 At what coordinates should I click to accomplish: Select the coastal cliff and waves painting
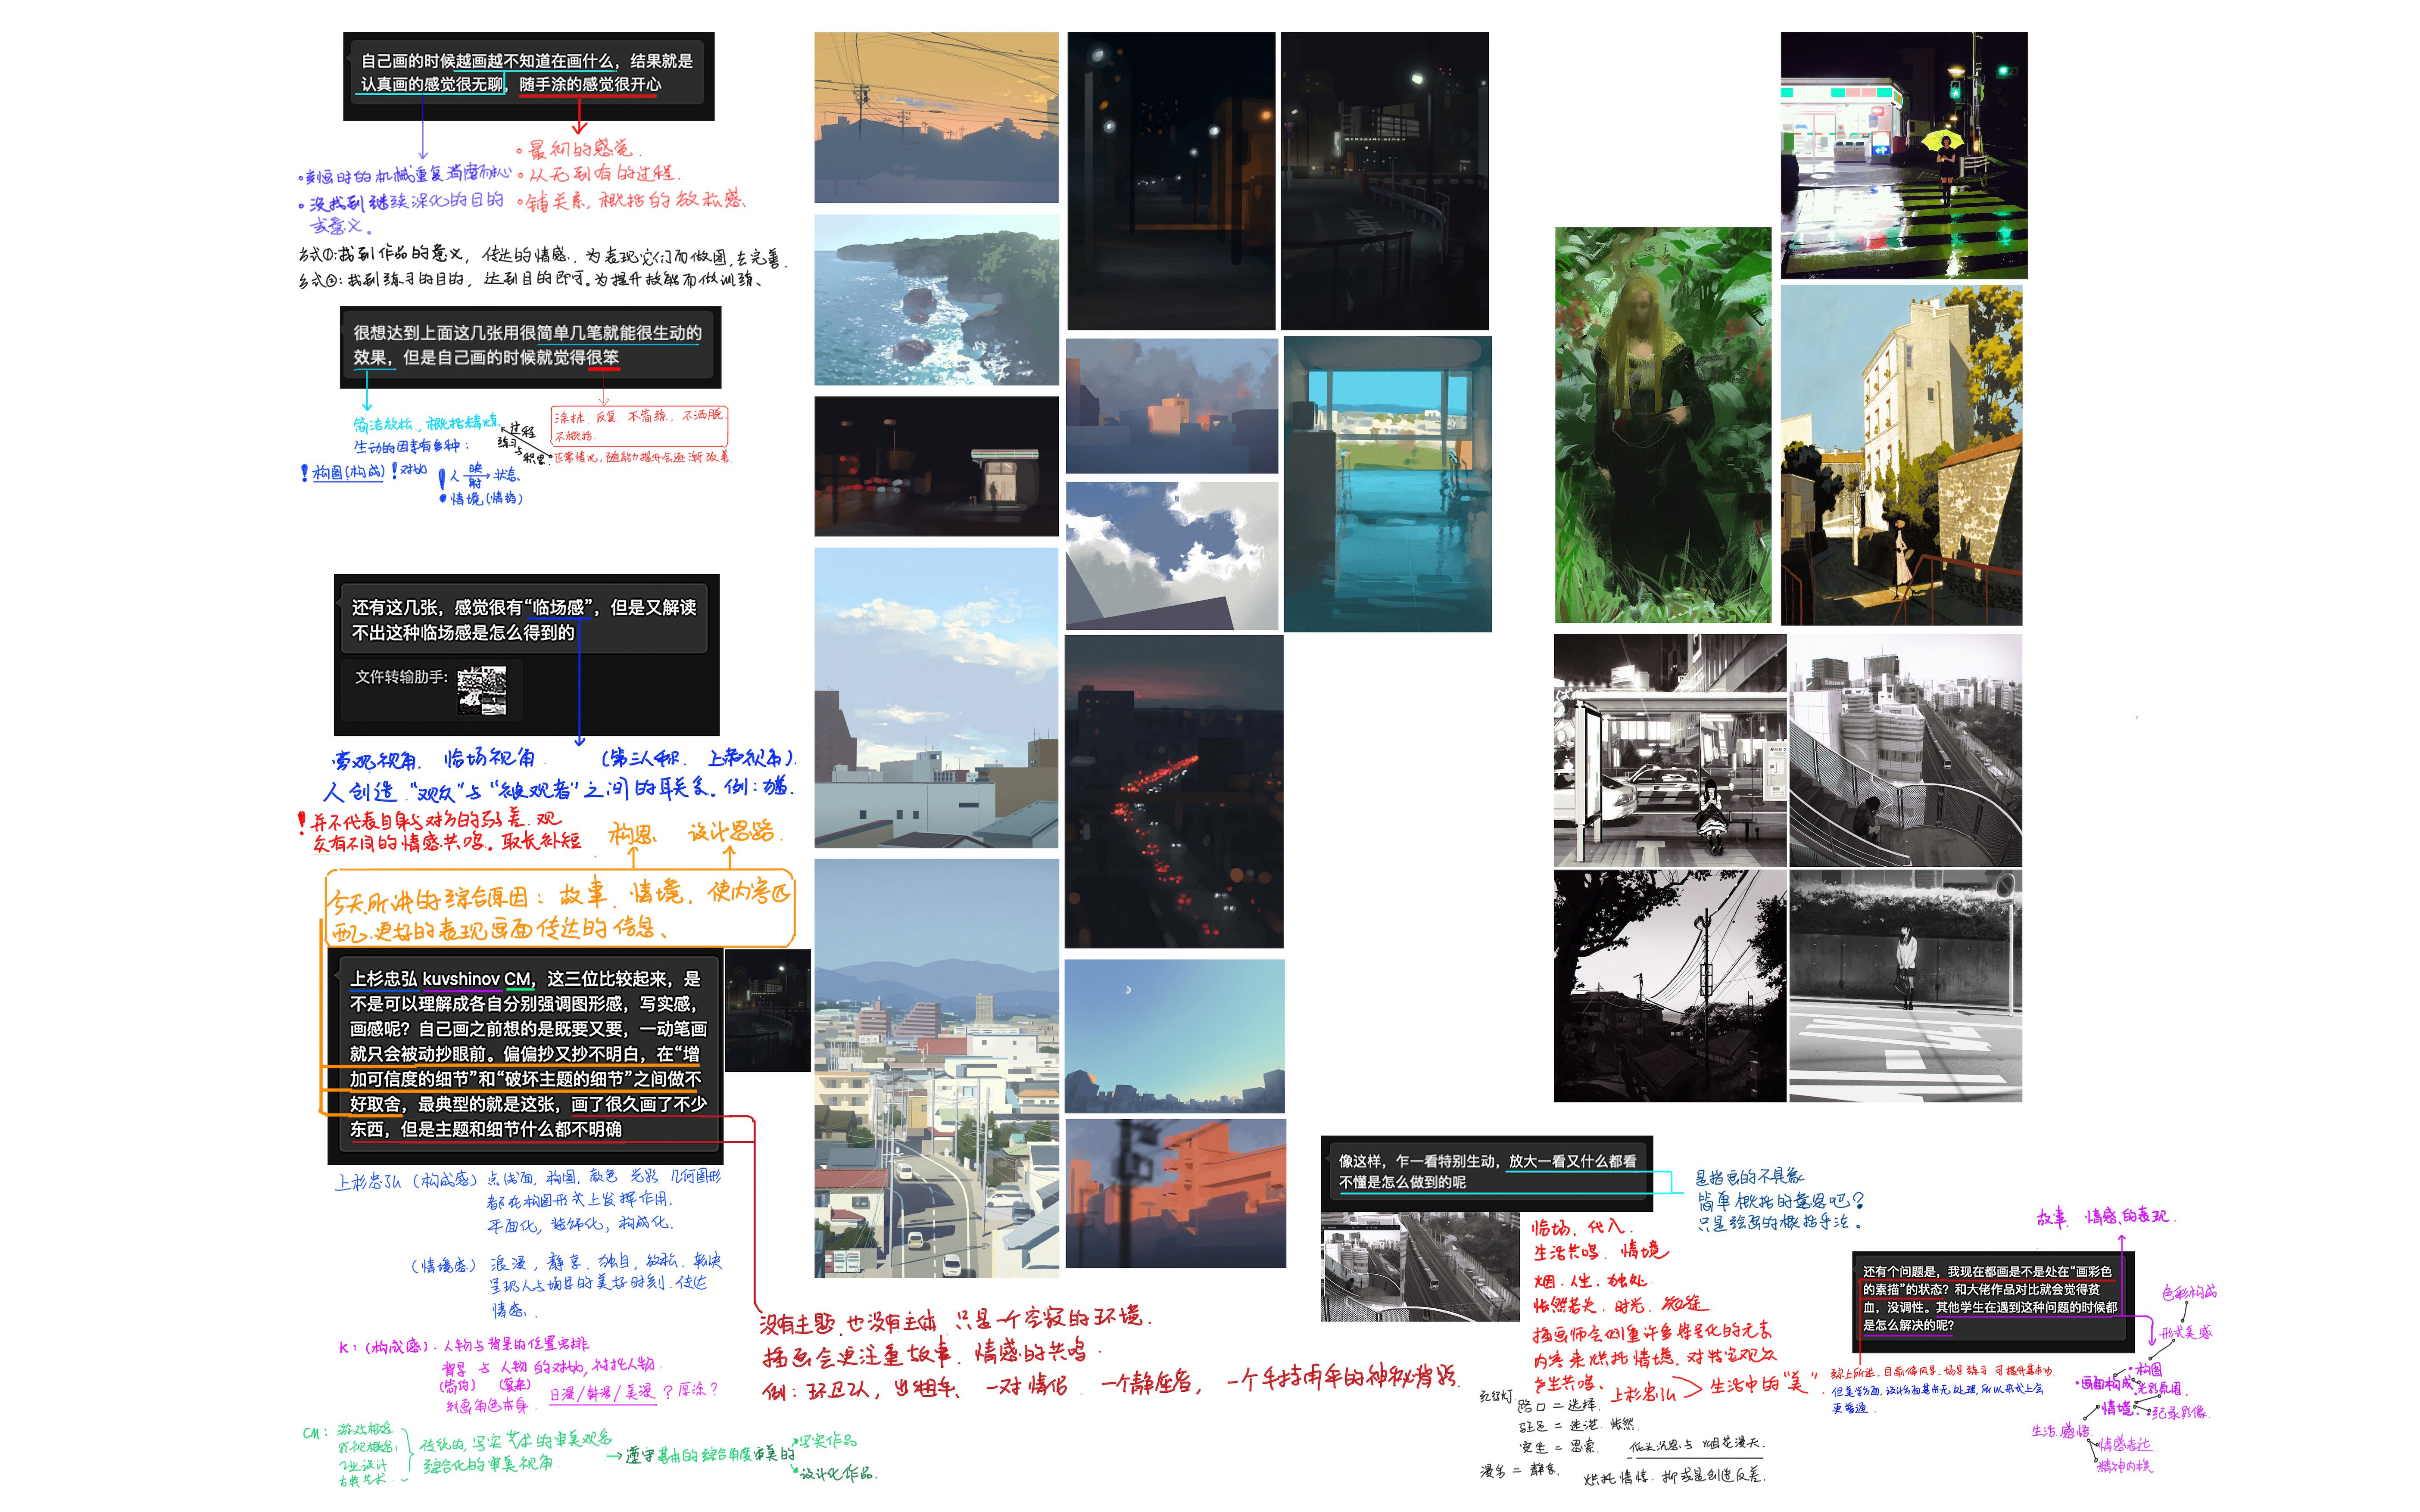(x=936, y=300)
